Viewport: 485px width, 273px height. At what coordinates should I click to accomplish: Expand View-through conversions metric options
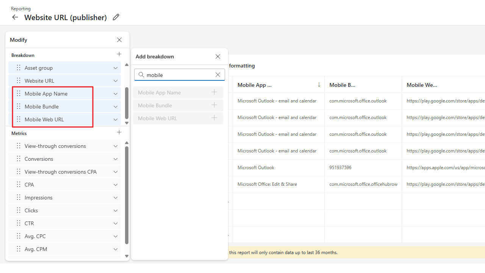116,146
